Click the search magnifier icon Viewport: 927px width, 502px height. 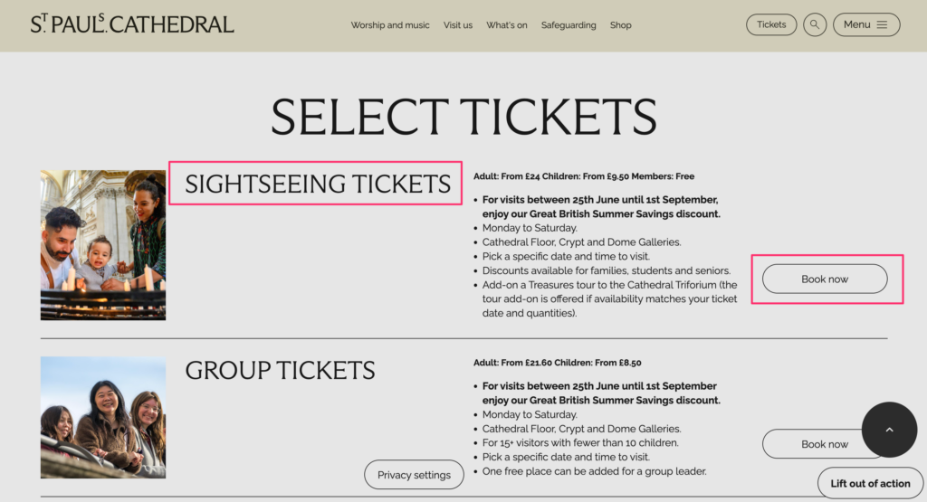[814, 24]
